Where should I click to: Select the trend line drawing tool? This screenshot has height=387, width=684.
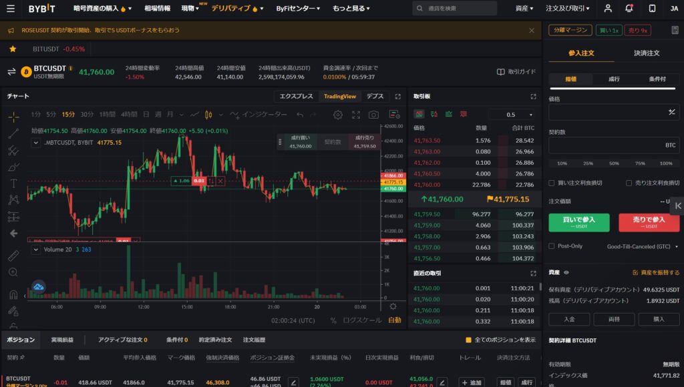13,134
